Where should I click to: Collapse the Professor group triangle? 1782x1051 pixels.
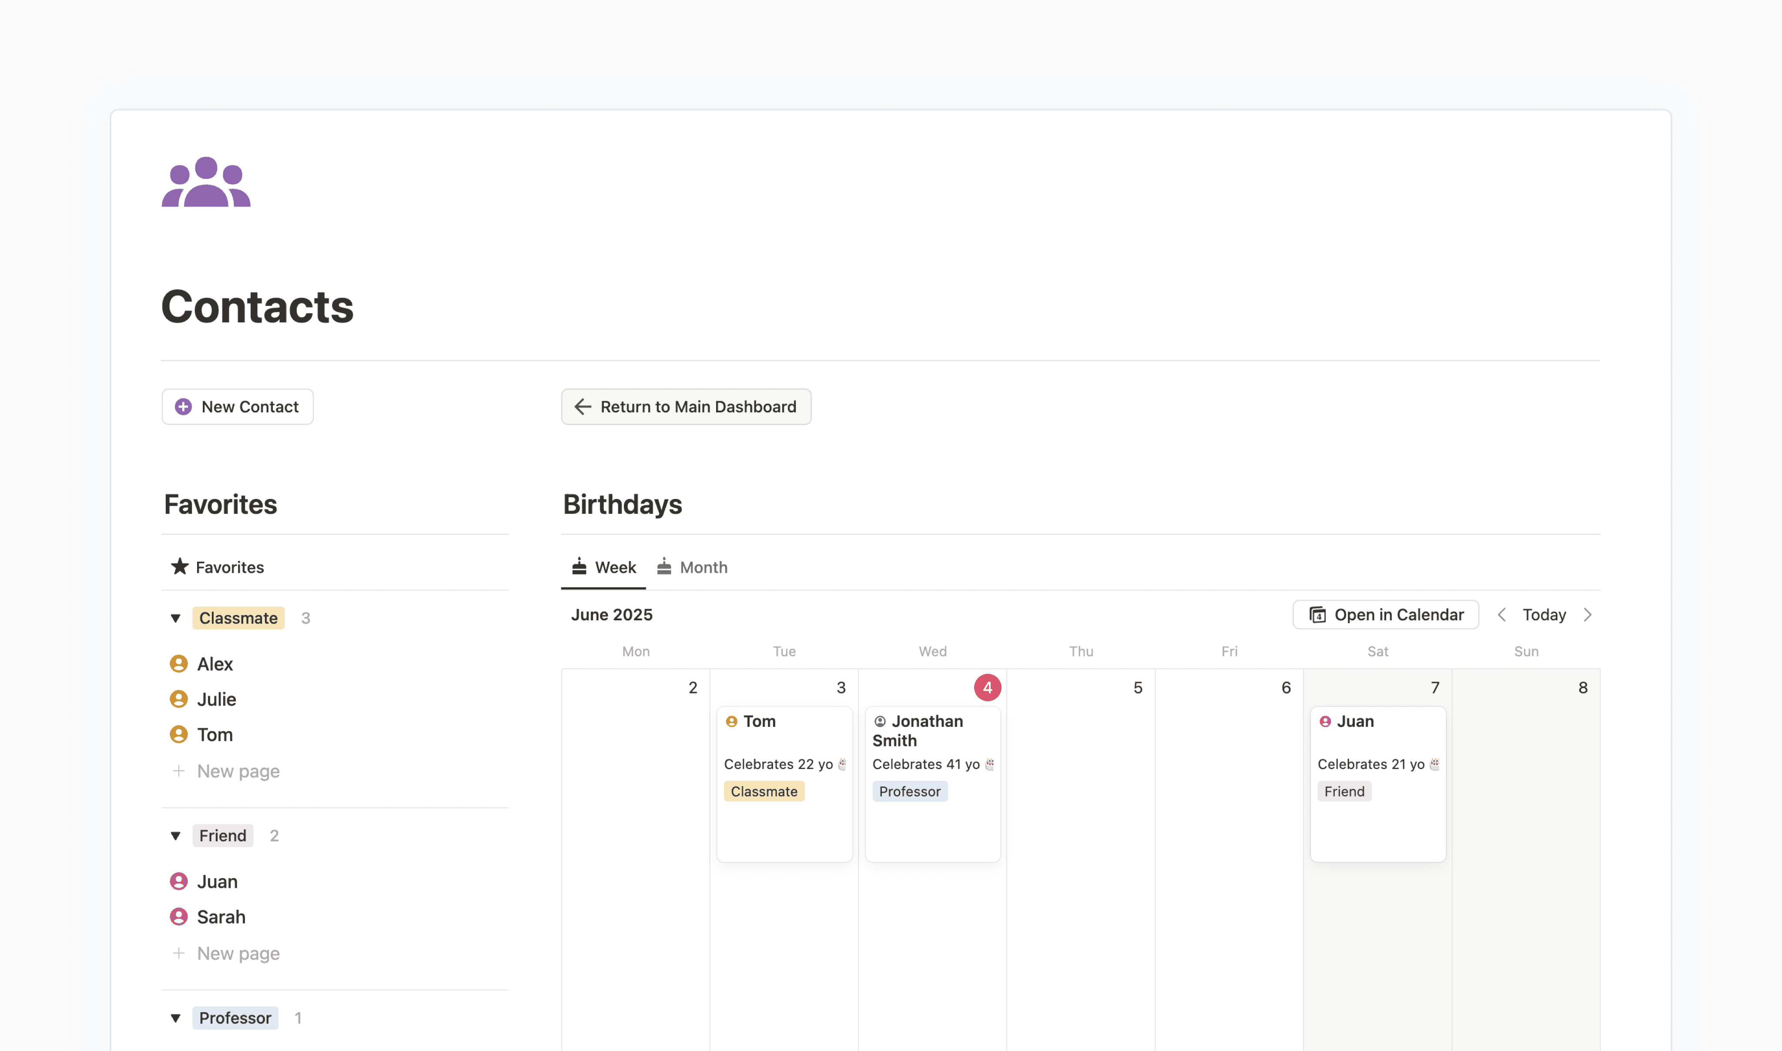pos(176,1018)
